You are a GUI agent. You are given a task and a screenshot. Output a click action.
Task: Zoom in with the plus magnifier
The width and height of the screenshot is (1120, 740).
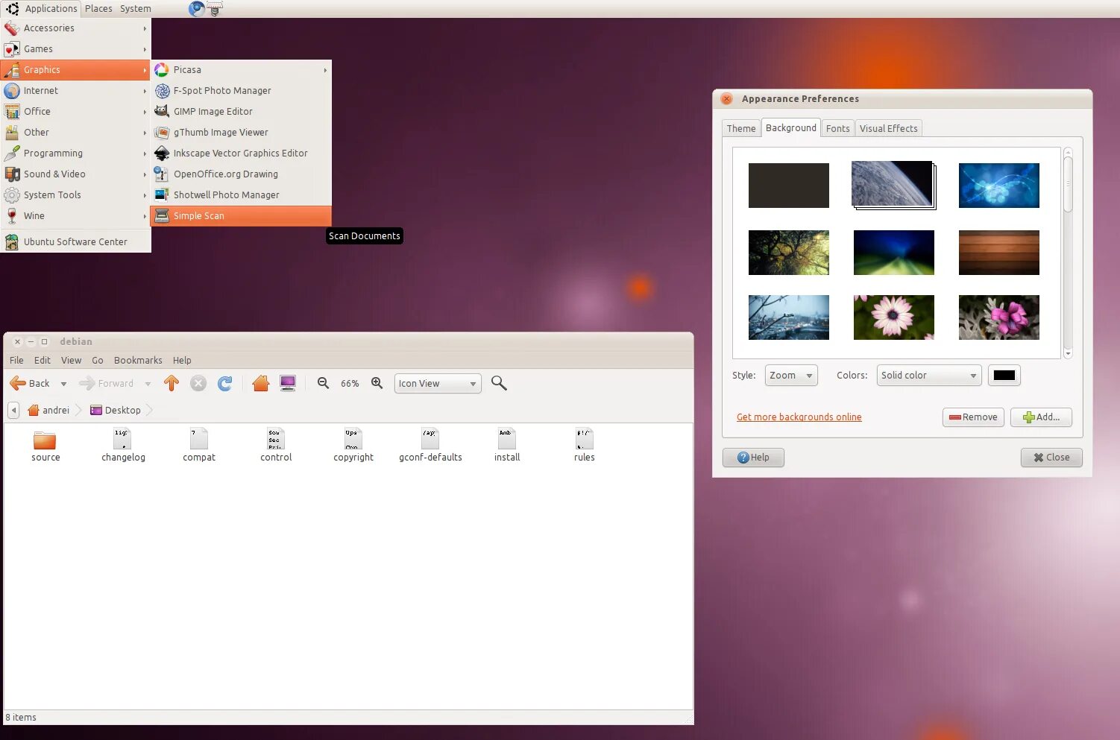[x=377, y=383]
